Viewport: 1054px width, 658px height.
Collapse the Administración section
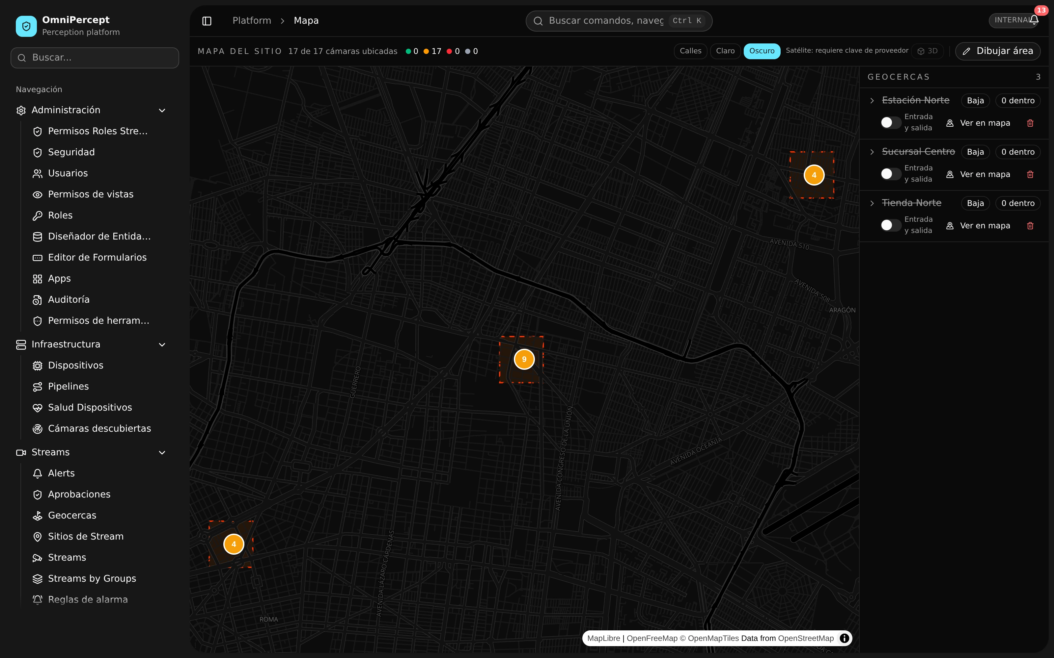click(162, 111)
